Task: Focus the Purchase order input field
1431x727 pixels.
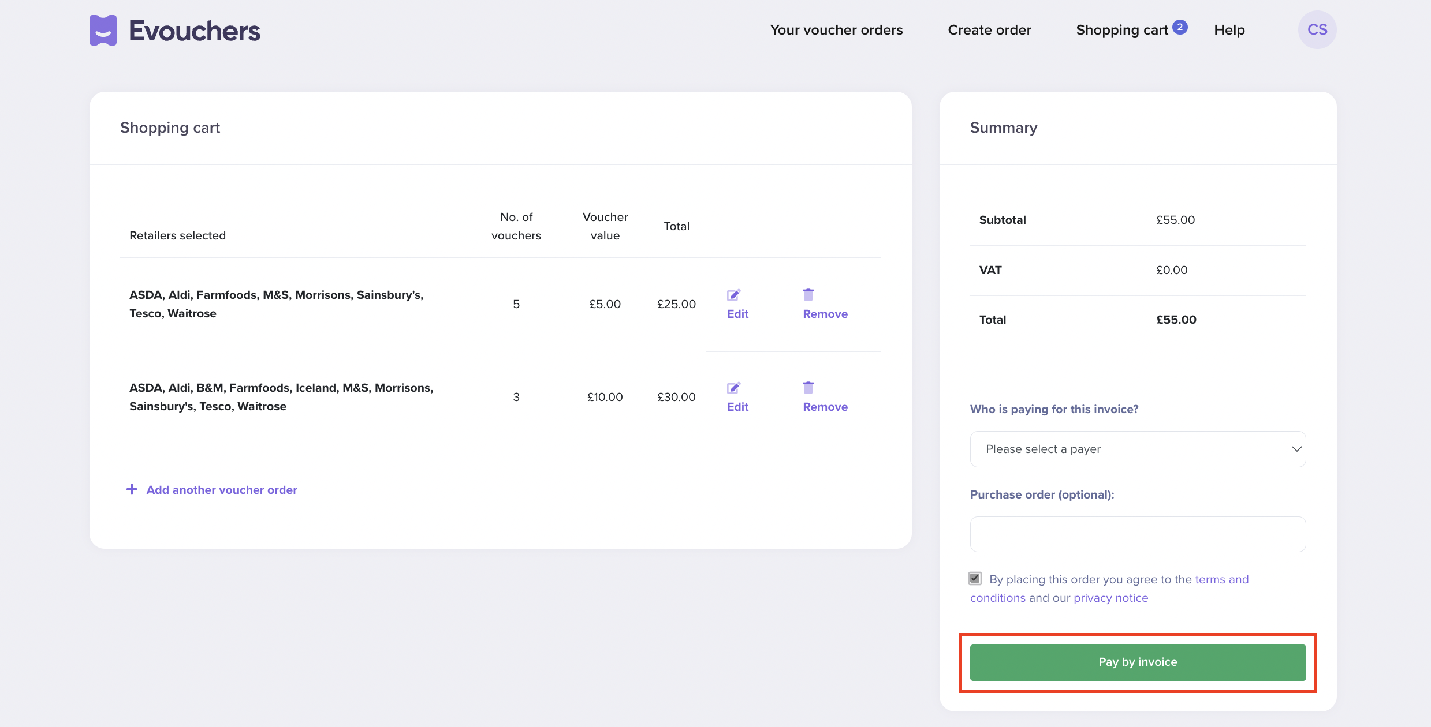Action: (x=1138, y=534)
